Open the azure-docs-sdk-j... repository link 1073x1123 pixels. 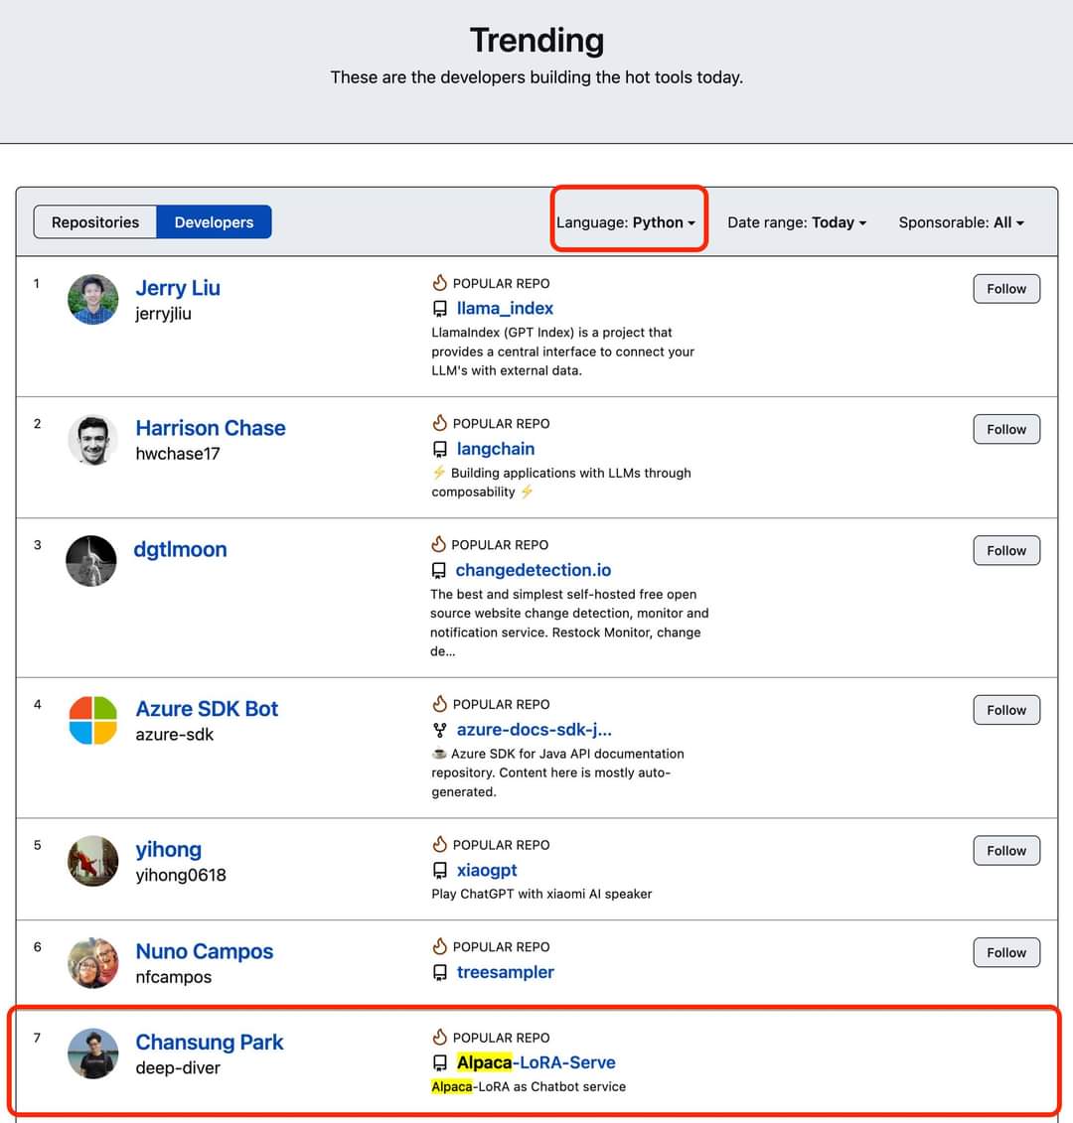534,730
